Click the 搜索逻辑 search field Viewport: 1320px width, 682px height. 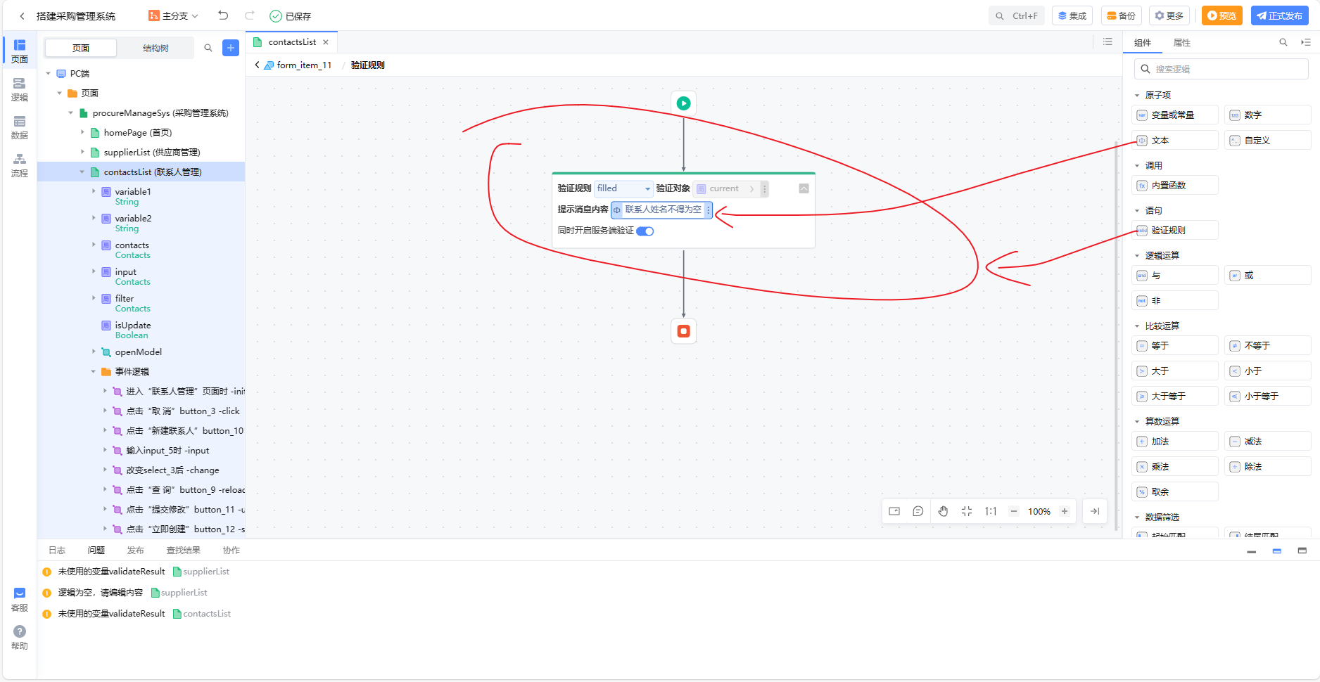tap(1221, 69)
